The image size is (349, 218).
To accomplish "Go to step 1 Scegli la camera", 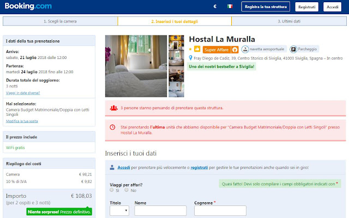I will [x=60, y=21].
